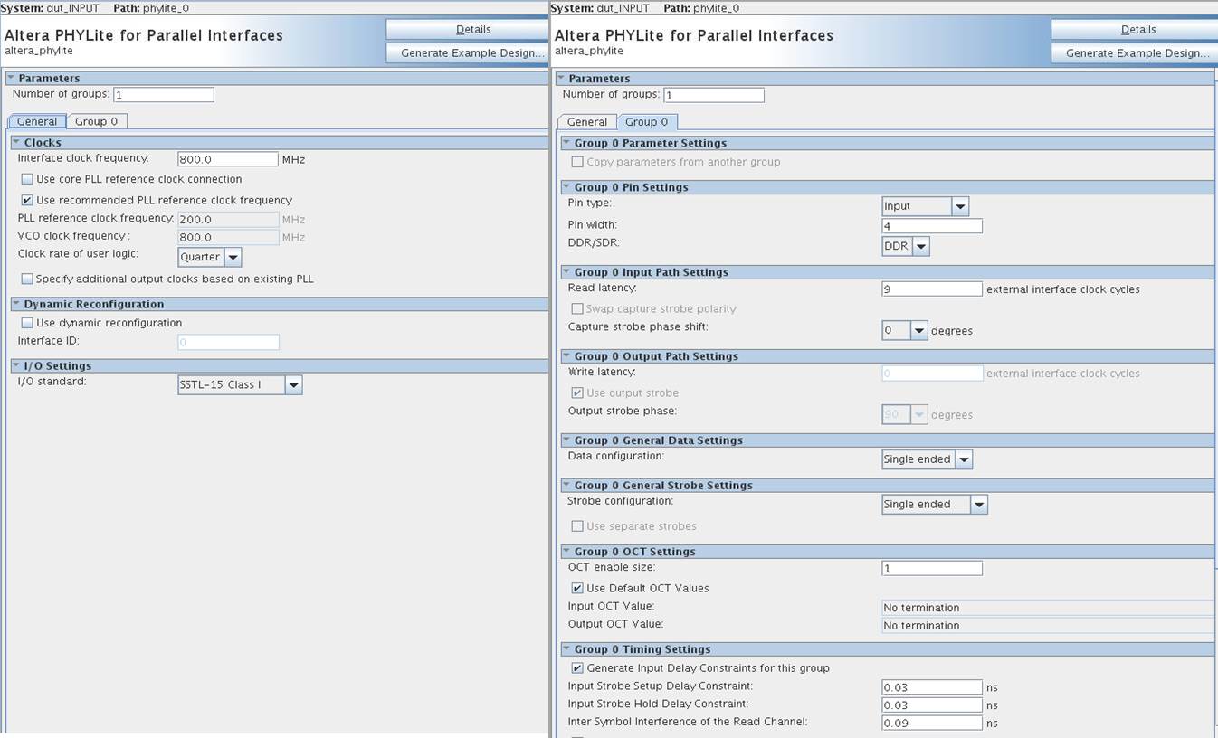This screenshot has height=738, width=1218.
Task: Click Number of groups field in right window
Action: tap(714, 95)
